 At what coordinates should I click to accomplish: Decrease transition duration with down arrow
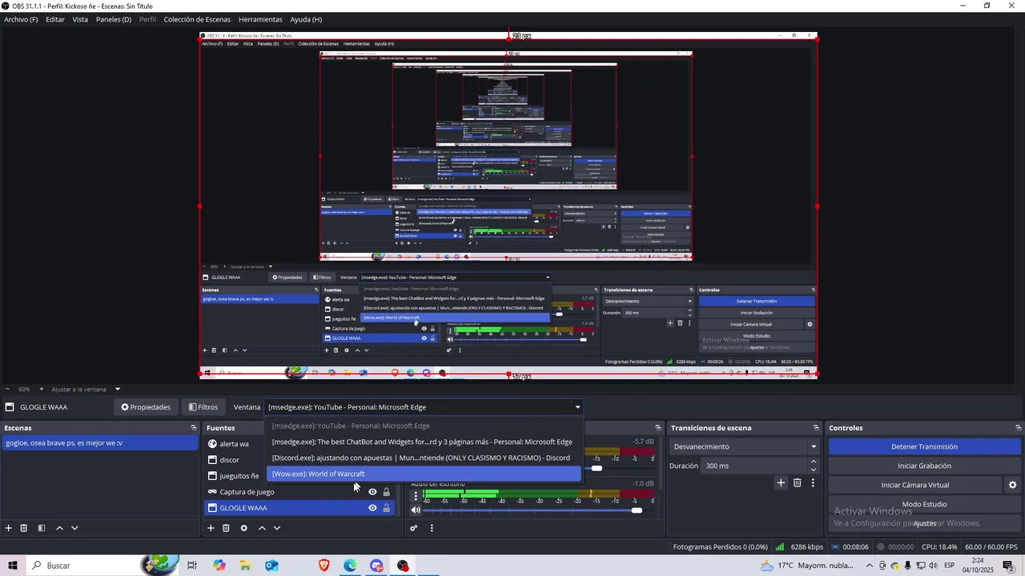tap(814, 470)
